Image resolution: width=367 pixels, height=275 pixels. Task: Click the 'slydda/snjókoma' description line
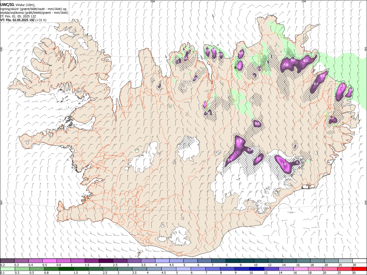(x=34, y=13)
